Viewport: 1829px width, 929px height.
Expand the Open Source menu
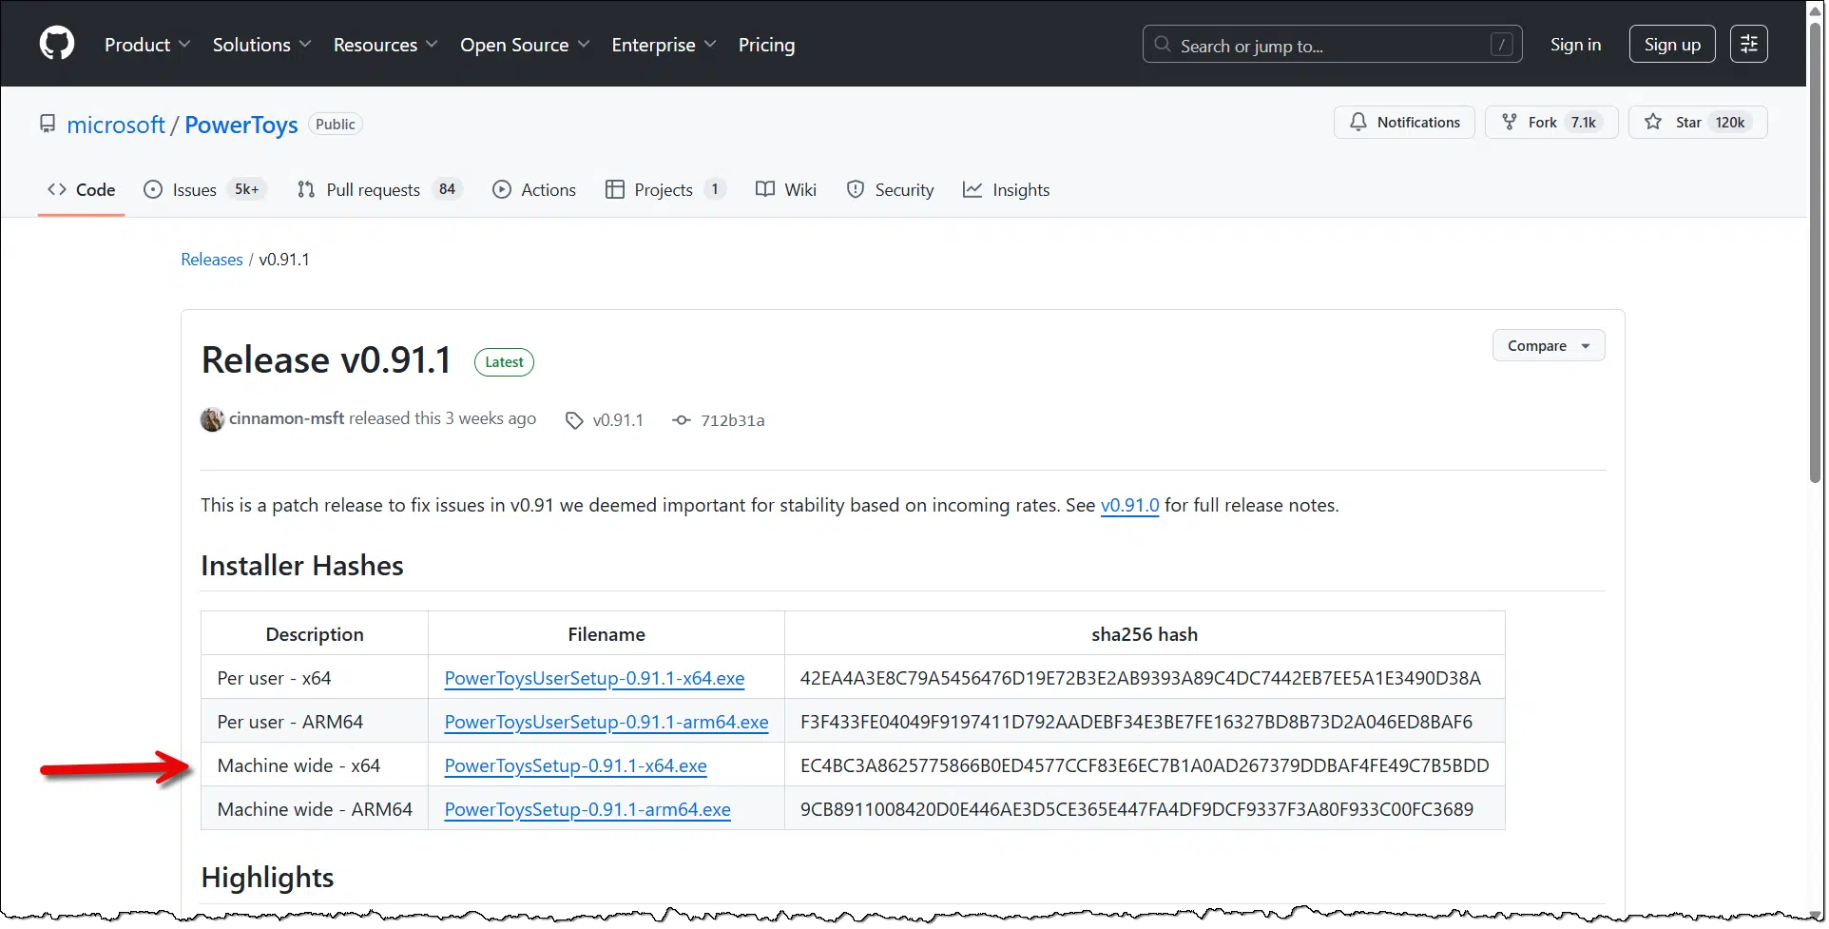tap(525, 45)
